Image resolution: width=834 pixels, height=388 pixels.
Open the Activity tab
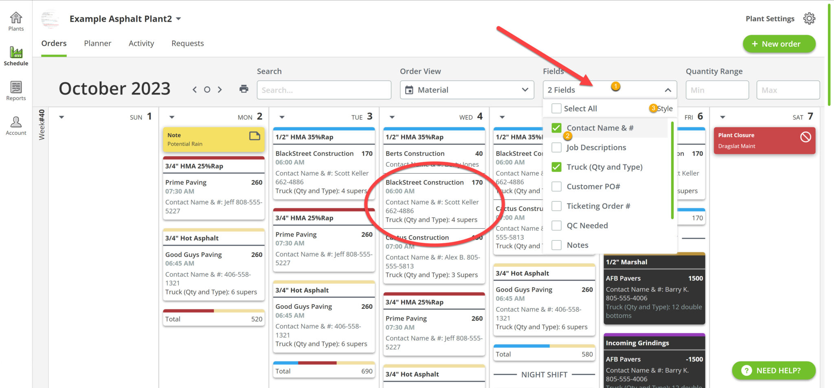coord(141,44)
